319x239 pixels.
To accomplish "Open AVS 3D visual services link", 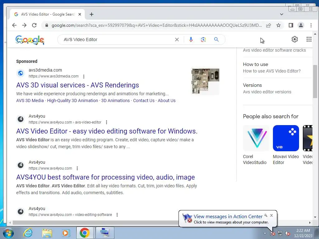I will click(78, 85).
